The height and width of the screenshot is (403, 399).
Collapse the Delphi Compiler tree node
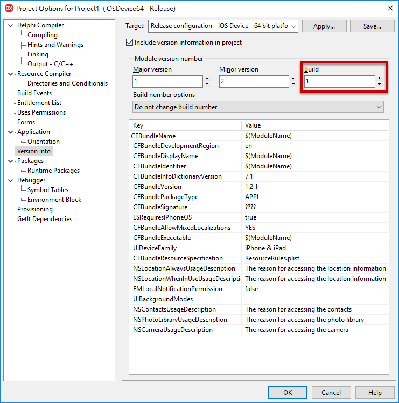(11, 25)
